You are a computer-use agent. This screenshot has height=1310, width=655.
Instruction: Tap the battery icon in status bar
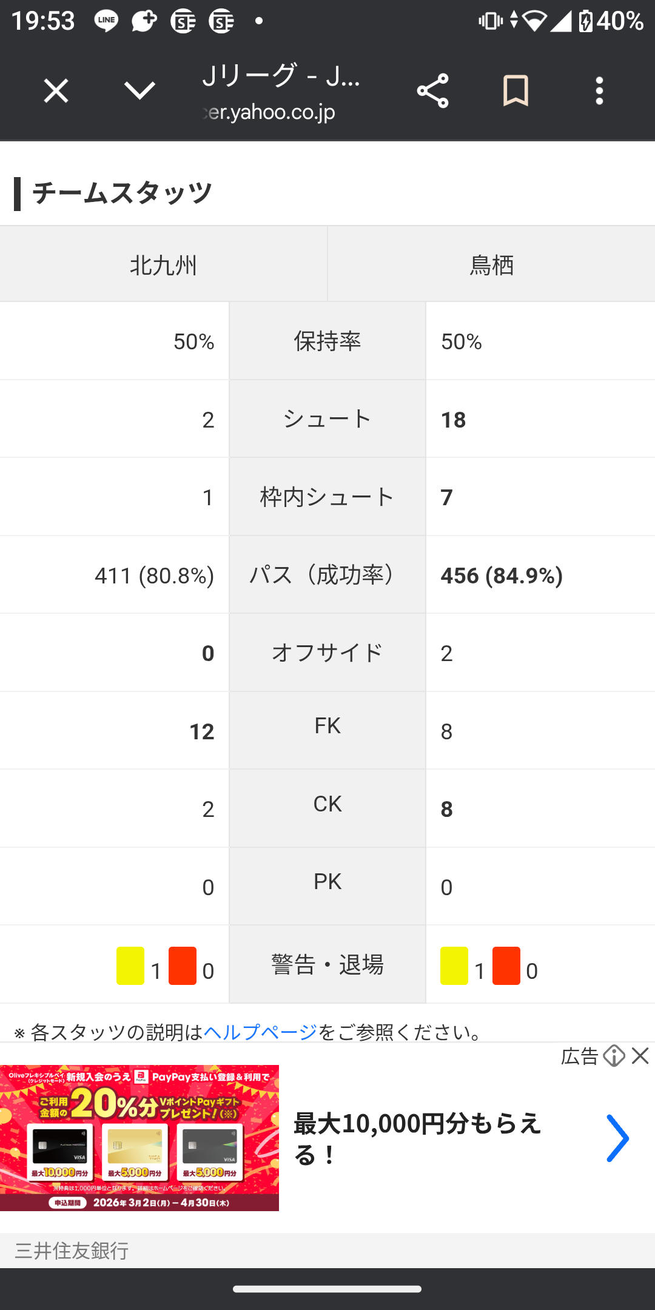585,21
